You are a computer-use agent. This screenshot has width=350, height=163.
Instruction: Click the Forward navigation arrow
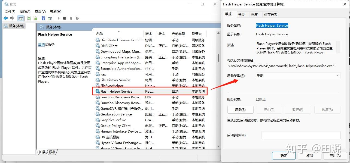12,18
